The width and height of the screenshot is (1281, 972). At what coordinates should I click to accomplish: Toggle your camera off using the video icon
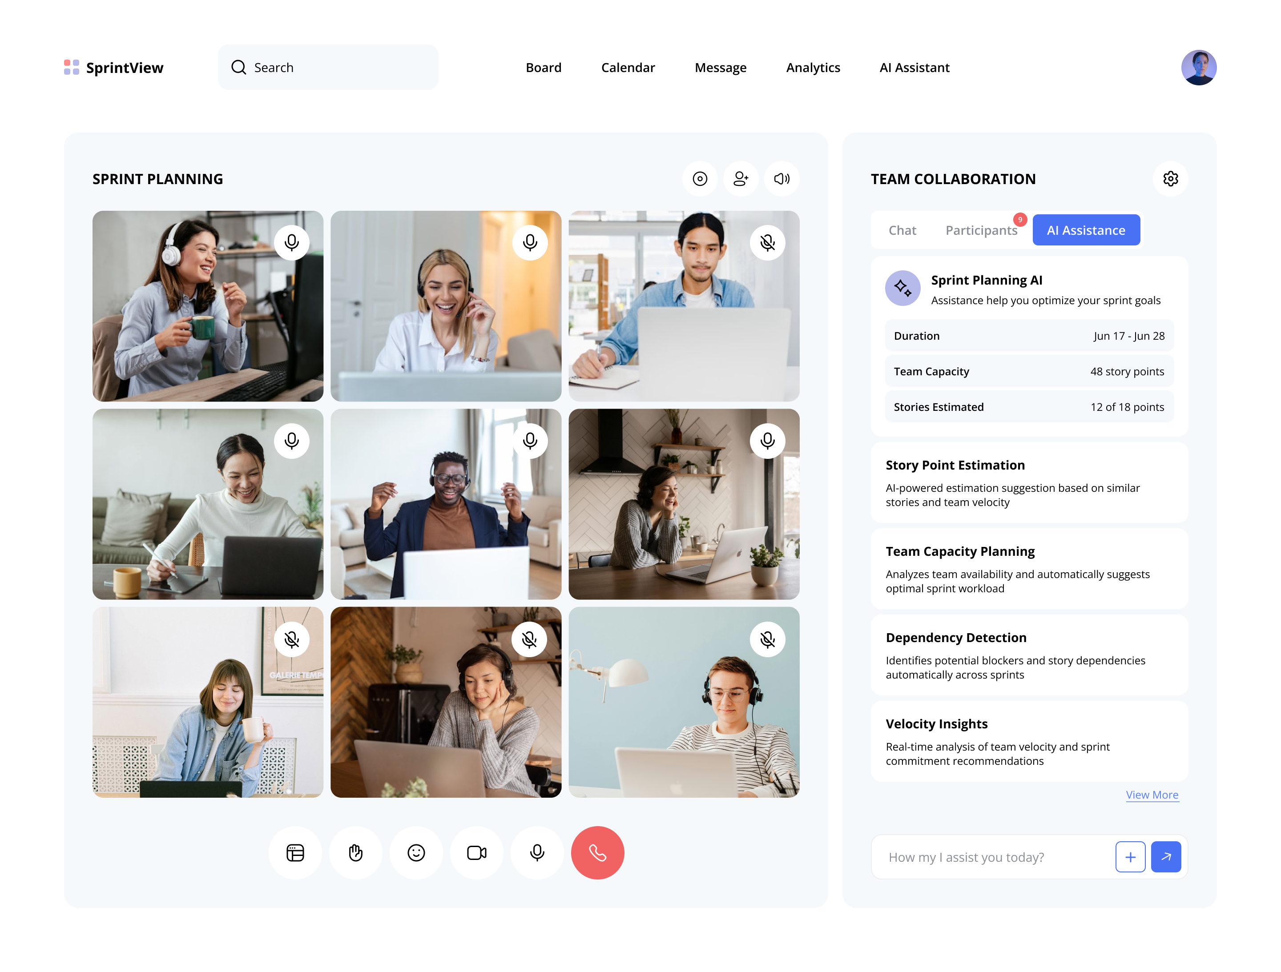(x=476, y=853)
